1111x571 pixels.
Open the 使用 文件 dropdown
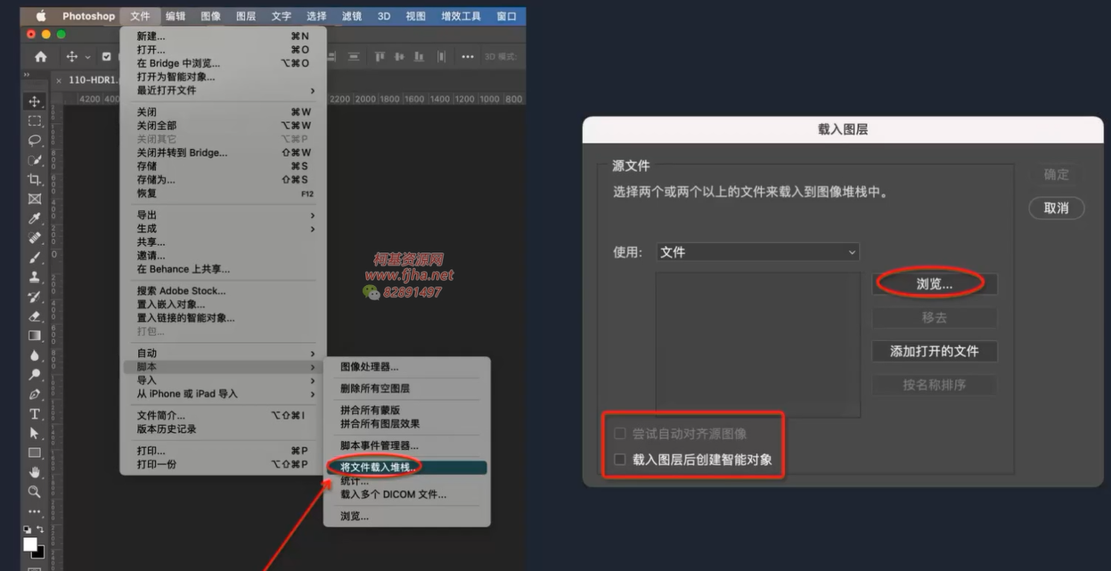[x=757, y=252]
